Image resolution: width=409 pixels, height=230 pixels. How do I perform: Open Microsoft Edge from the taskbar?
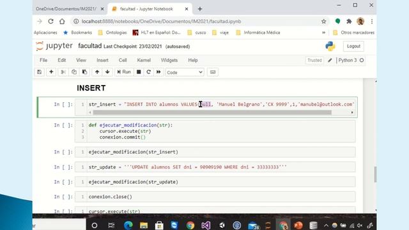click(x=128, y=225)
